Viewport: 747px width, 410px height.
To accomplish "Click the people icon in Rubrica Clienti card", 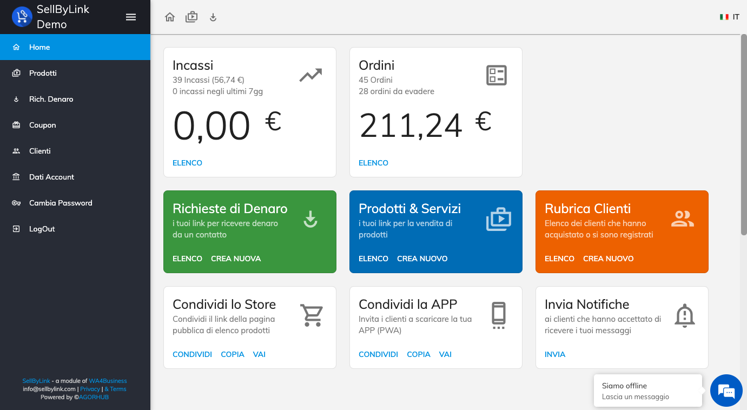I will tap(683, 219).
